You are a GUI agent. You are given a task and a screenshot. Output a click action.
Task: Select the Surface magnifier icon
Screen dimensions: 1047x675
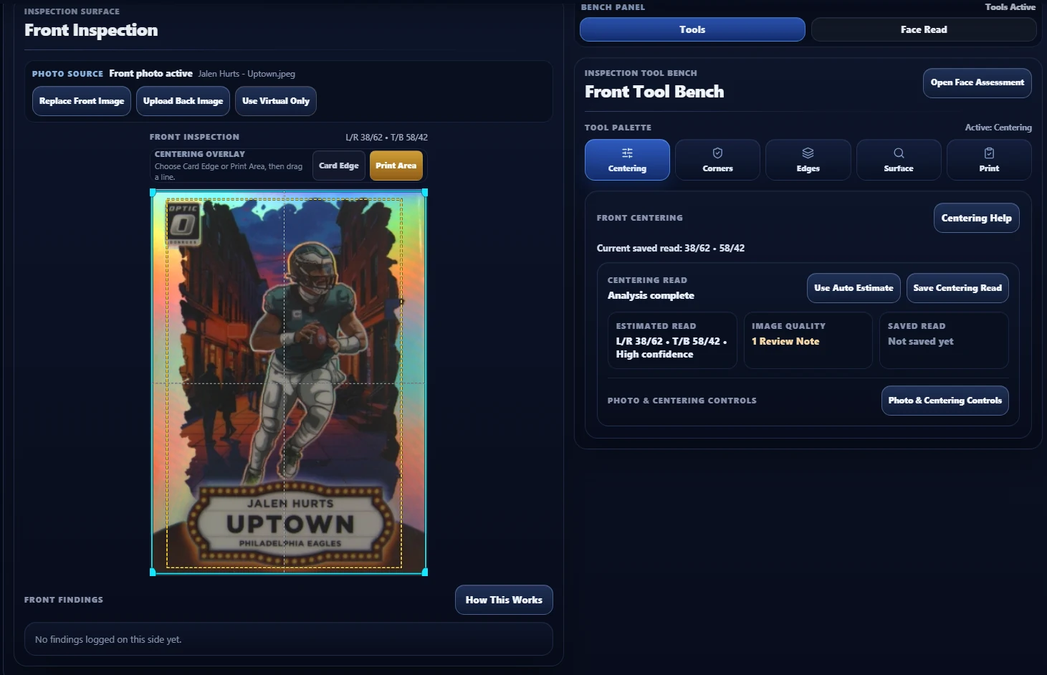[899, 153]
